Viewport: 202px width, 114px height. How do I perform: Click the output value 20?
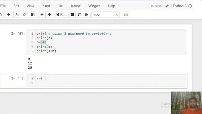click(x=30, y=68)
